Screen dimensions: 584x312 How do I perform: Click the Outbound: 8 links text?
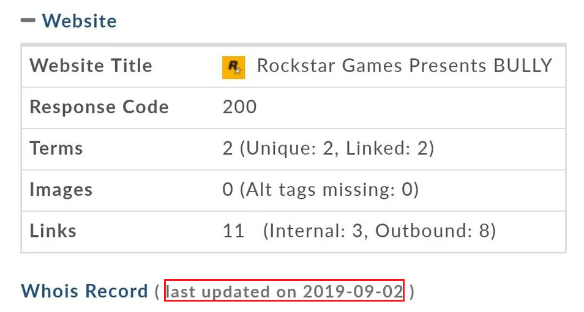coord(432,231)
